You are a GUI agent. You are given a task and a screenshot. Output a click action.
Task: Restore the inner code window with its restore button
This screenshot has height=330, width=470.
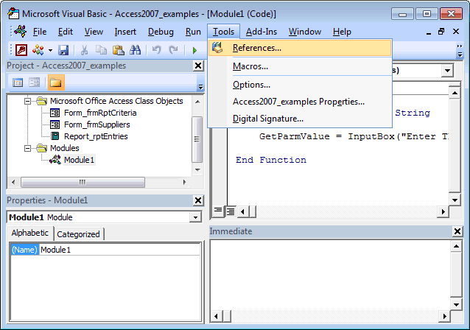pos(441,32)
